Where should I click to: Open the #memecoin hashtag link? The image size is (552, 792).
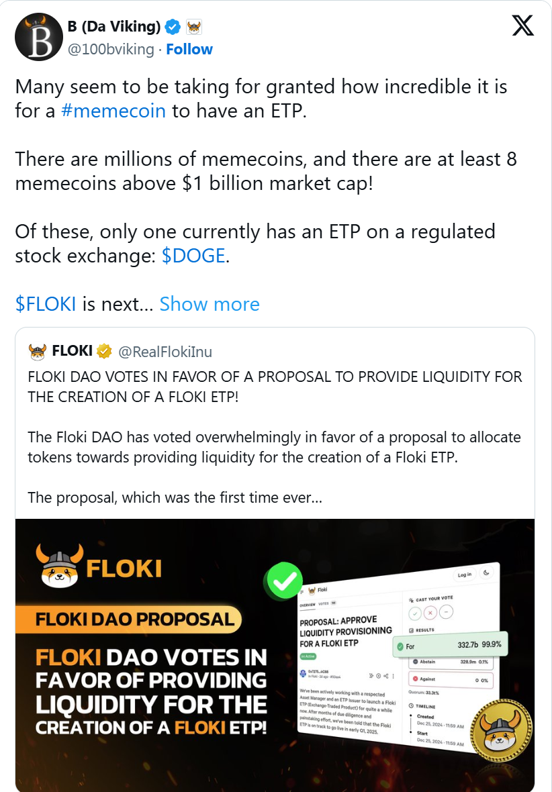tap(113, 111)
